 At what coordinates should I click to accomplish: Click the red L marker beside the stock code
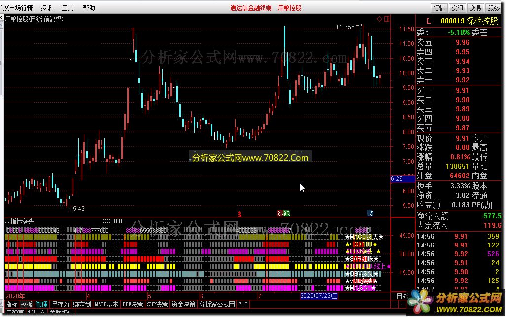(429, 21)
